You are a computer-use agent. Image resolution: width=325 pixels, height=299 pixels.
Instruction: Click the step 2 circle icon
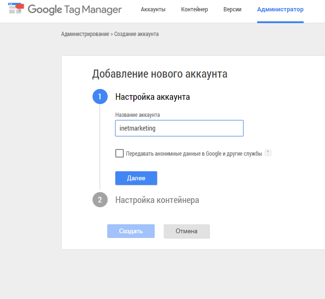[100, 200]
